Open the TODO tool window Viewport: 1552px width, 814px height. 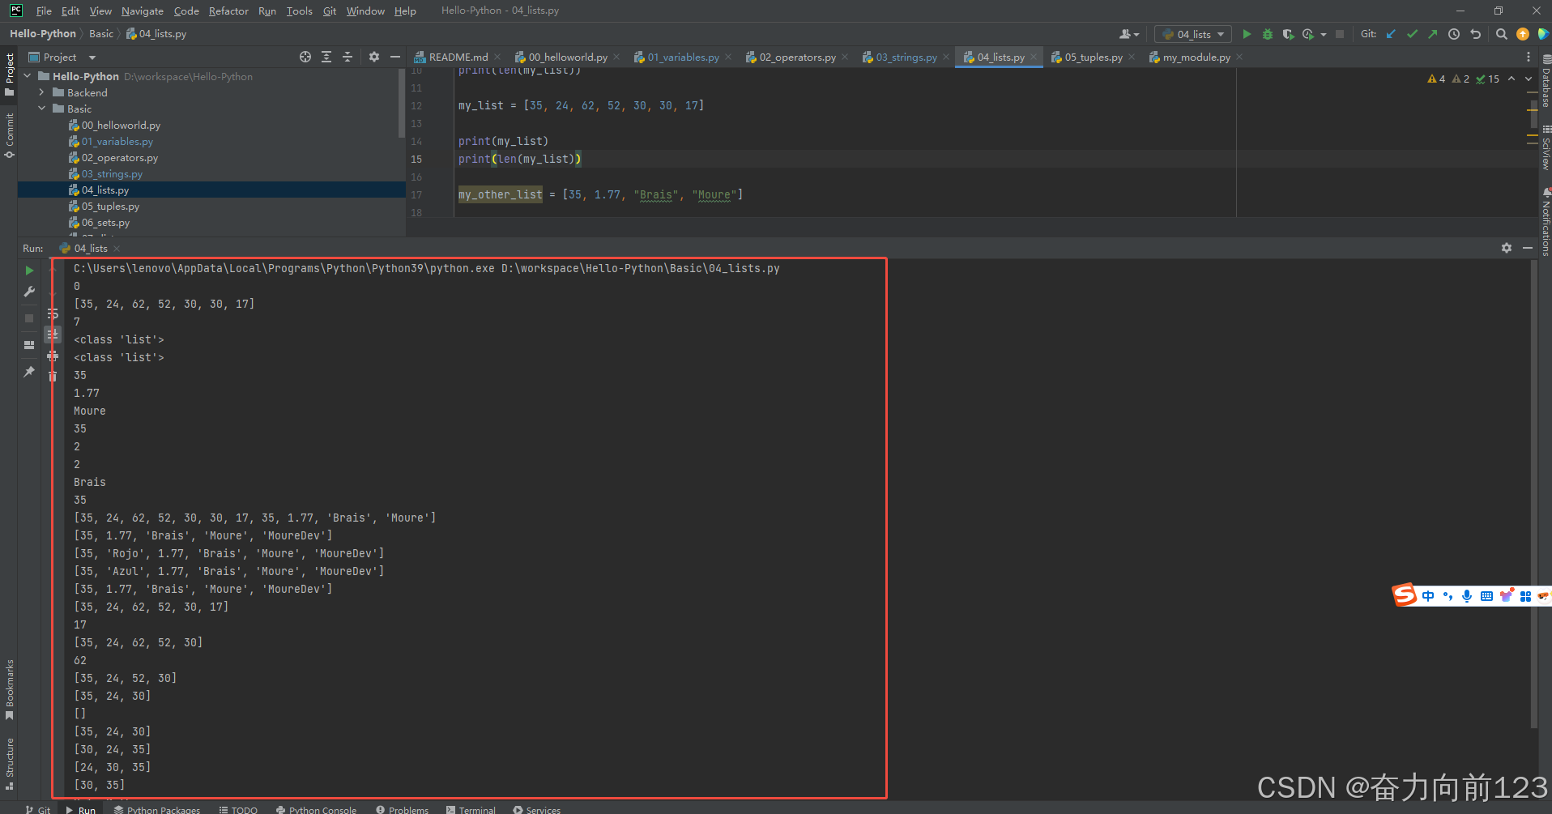click(238, 809)
